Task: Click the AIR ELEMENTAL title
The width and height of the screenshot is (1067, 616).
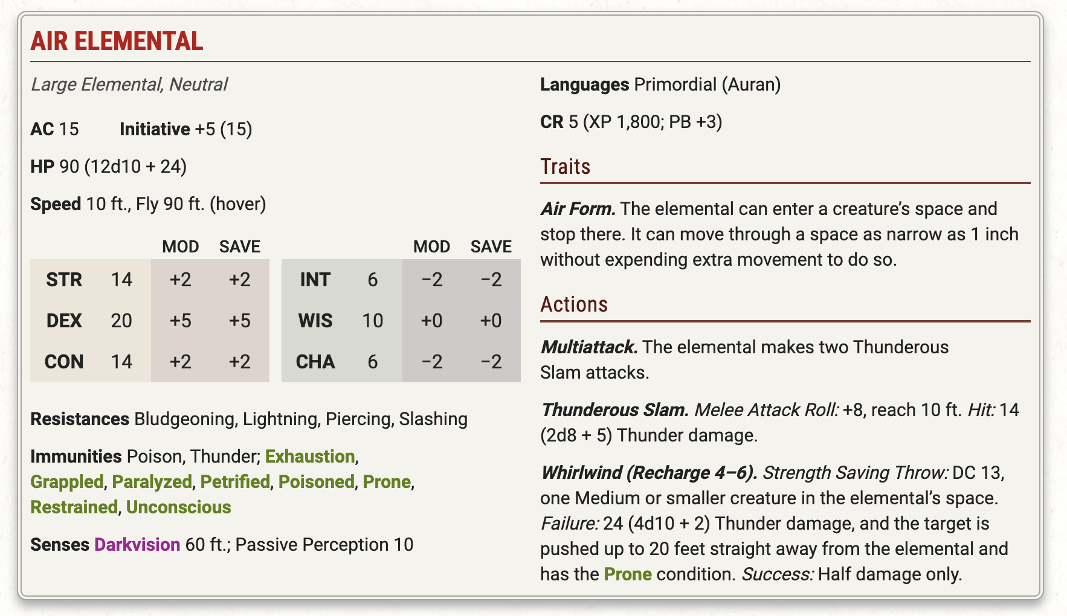Action: click(117, 41)
